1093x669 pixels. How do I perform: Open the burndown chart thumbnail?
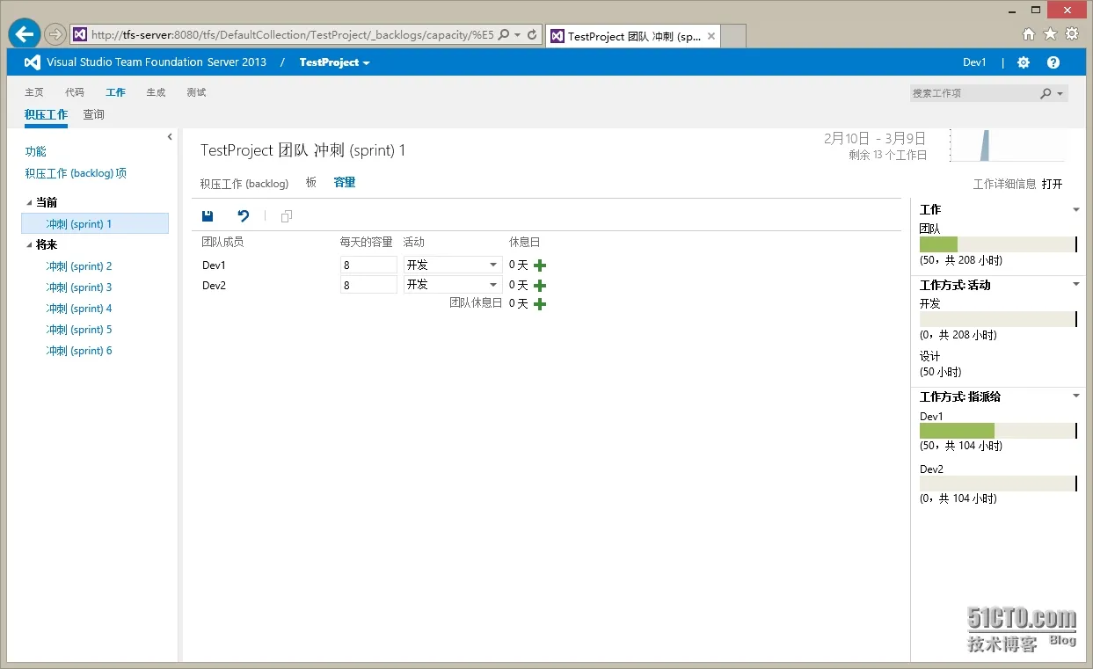[1009, 146]
